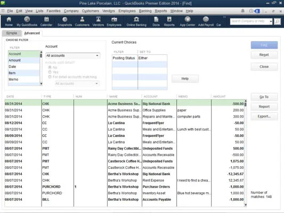Open Snapshots icon

(64, 21)
